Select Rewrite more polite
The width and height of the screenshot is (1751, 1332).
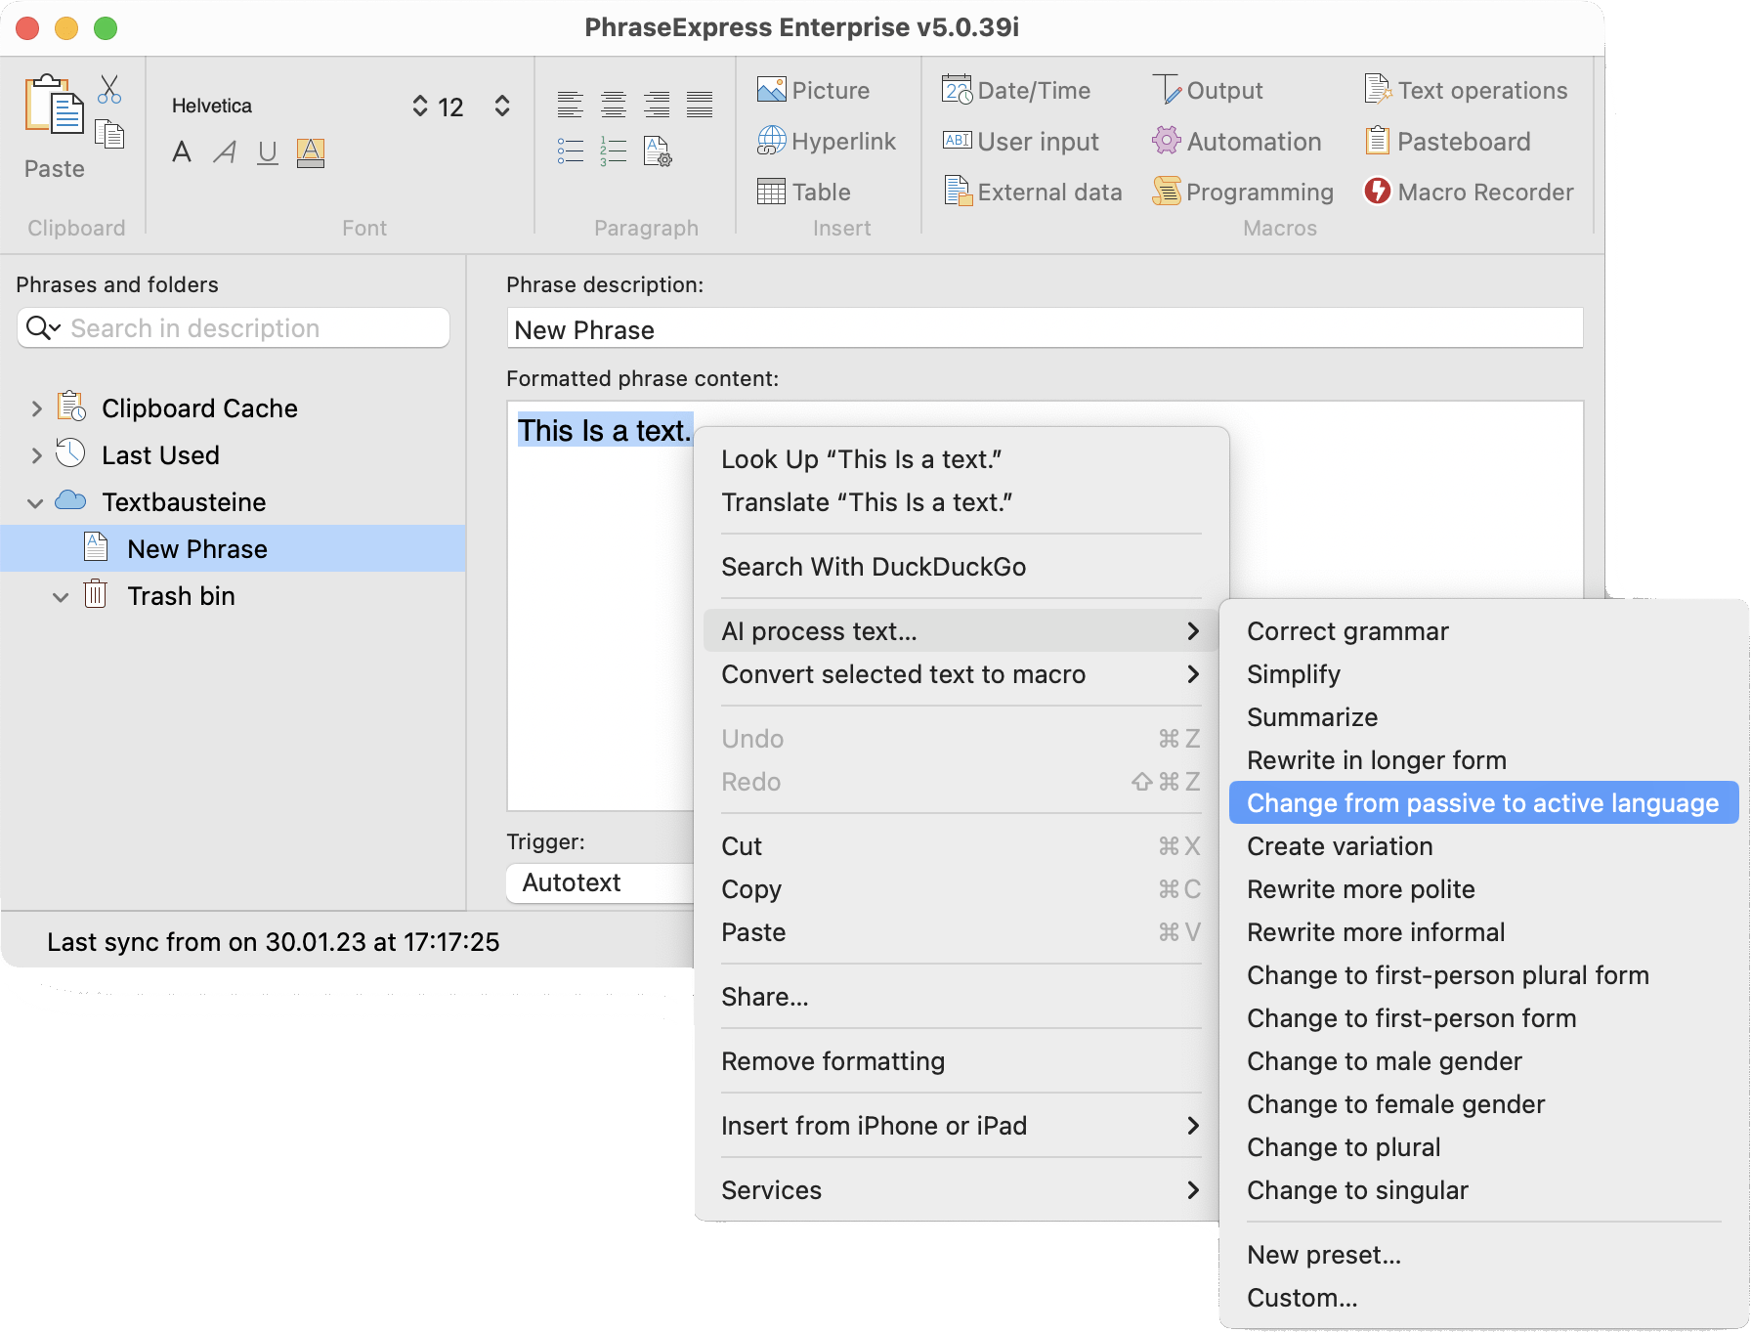1484,889
